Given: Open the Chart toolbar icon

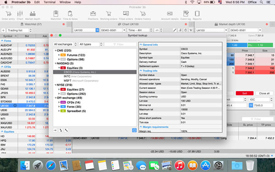Looking at the screenshot, I should coord(20,15).
